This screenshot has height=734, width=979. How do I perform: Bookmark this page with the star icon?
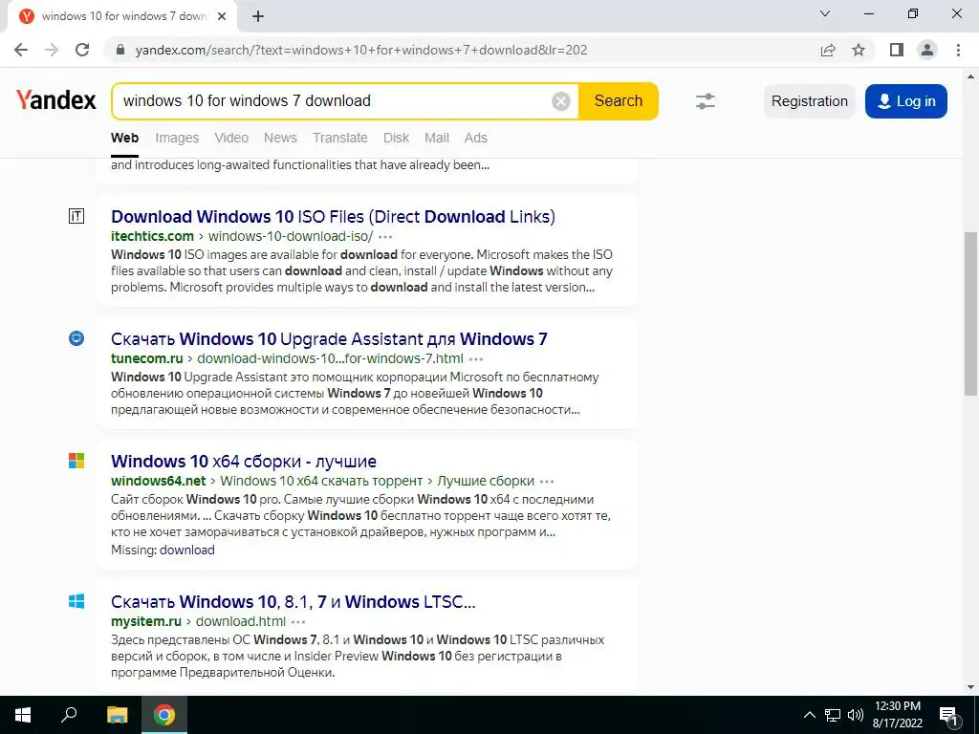coord(859,50)
